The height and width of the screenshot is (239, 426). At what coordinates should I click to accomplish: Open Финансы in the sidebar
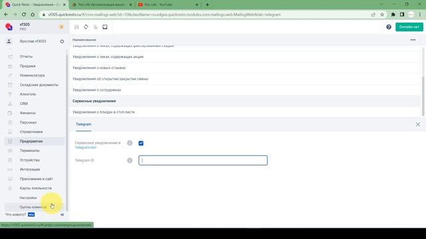click(27, 113)
